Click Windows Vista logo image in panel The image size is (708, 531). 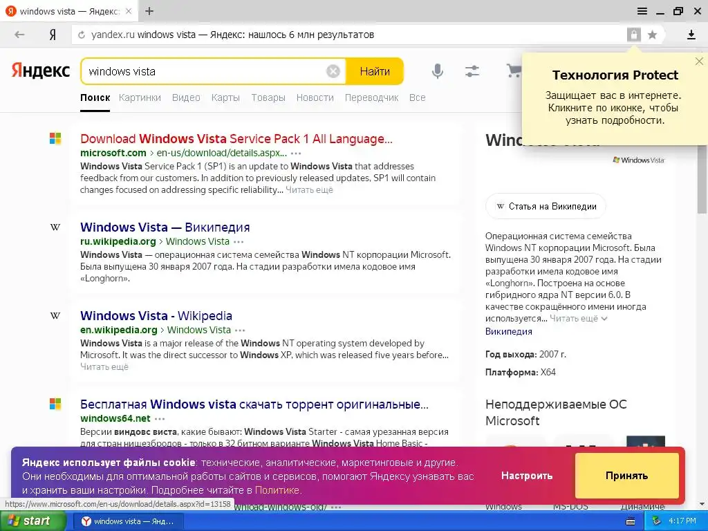pos(638,160)
